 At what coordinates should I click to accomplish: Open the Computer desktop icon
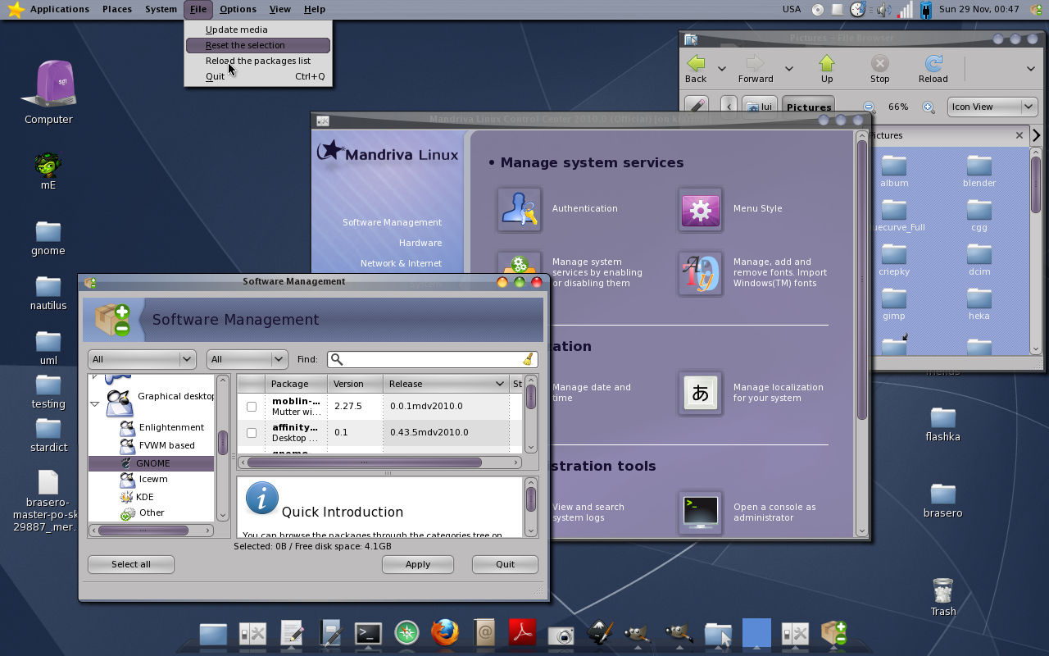49,92
